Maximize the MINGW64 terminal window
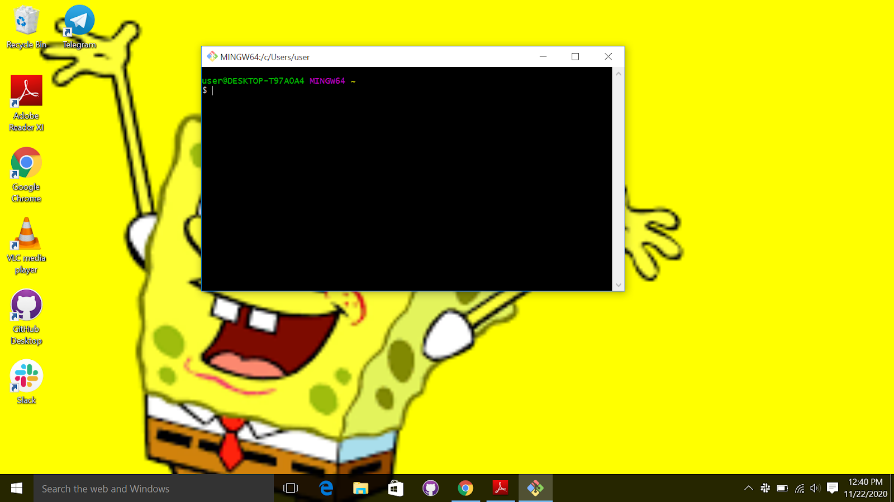The image size is (894, 502). point(575,56)
